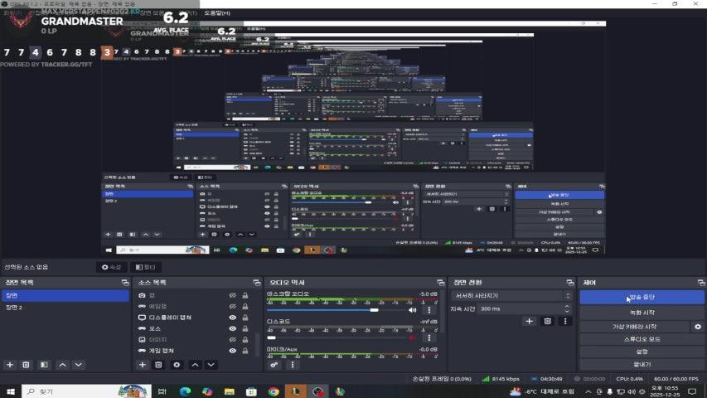Open the Windows Start menu
This screenshot has width=707, height=398.
[11, 391]
